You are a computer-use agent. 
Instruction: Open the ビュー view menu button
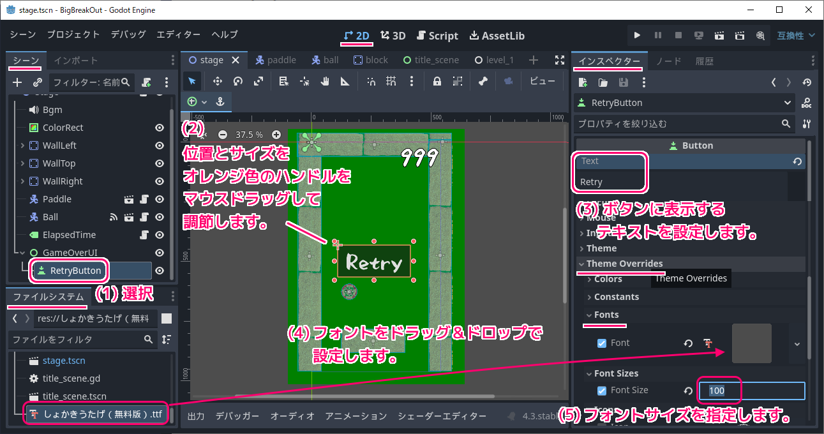[x=543, y=81]
